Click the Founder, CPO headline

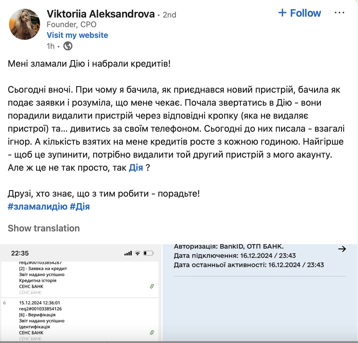pyautogui.click(x=71, y=25)
